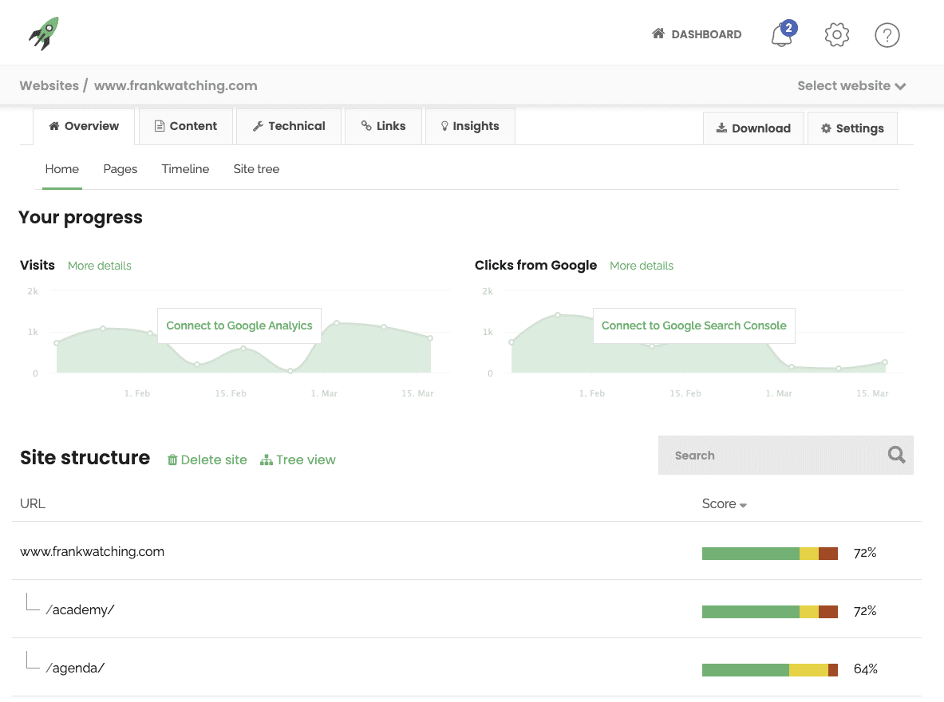944x702 pixels.
Task: Switch to the Content tab
Action: (x=185, y=126)
